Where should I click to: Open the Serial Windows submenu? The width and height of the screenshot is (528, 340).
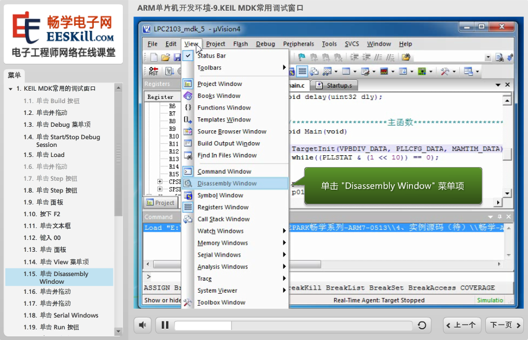pyautogui.click(x=284, y=255)
